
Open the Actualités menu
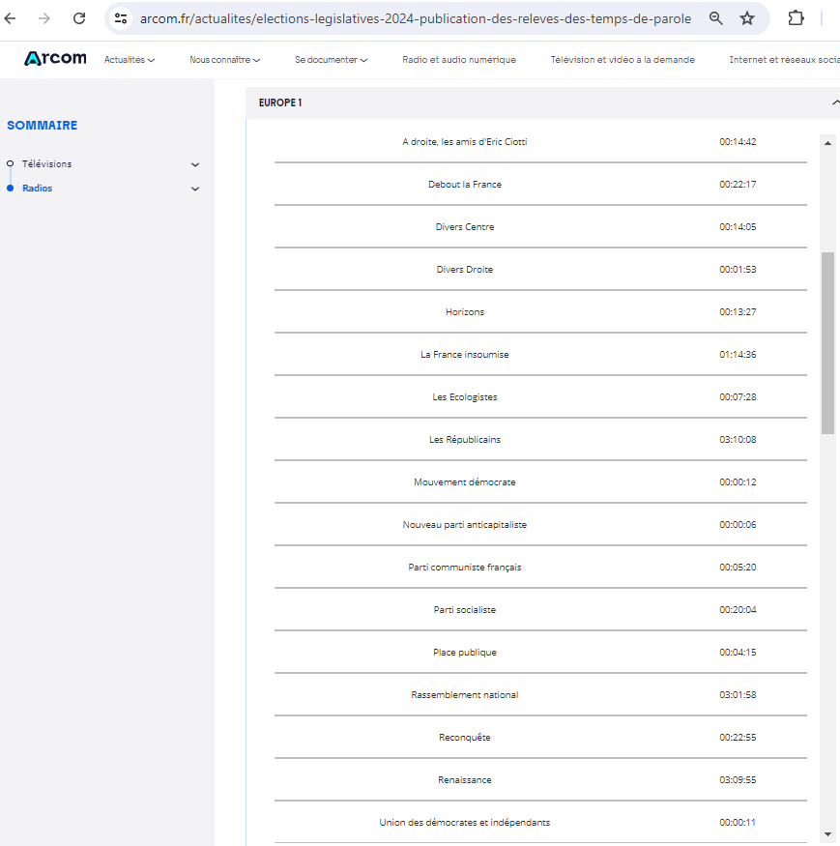pos(130,60)
